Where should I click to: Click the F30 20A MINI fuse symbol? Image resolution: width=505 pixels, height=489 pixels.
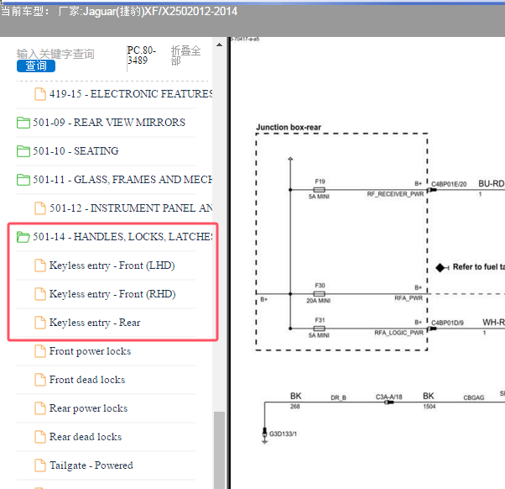[319, 294]
